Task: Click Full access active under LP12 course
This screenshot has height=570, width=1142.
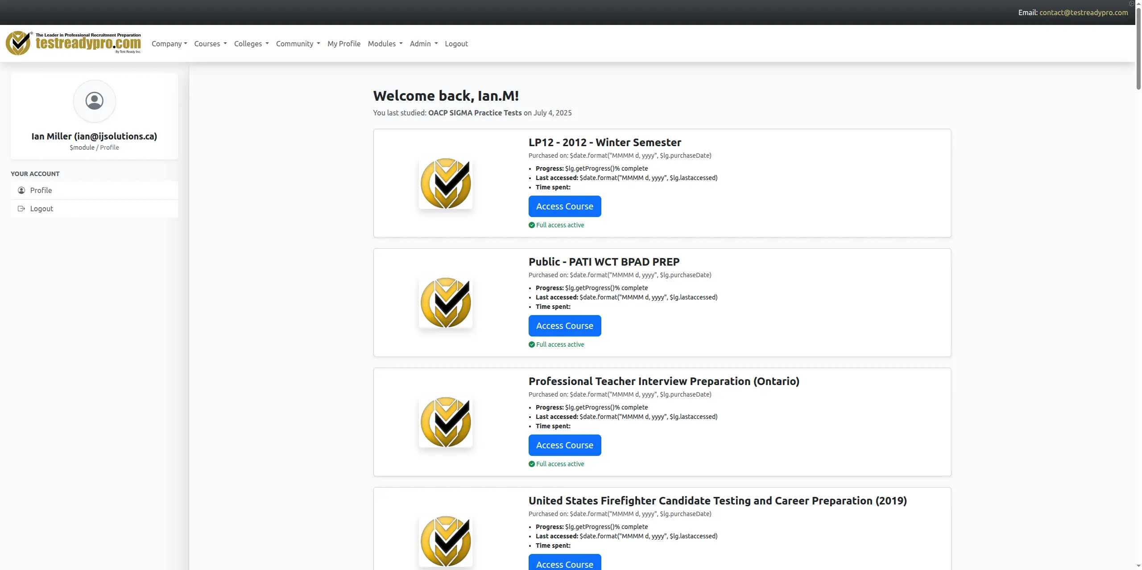Action: coord(560,225)
